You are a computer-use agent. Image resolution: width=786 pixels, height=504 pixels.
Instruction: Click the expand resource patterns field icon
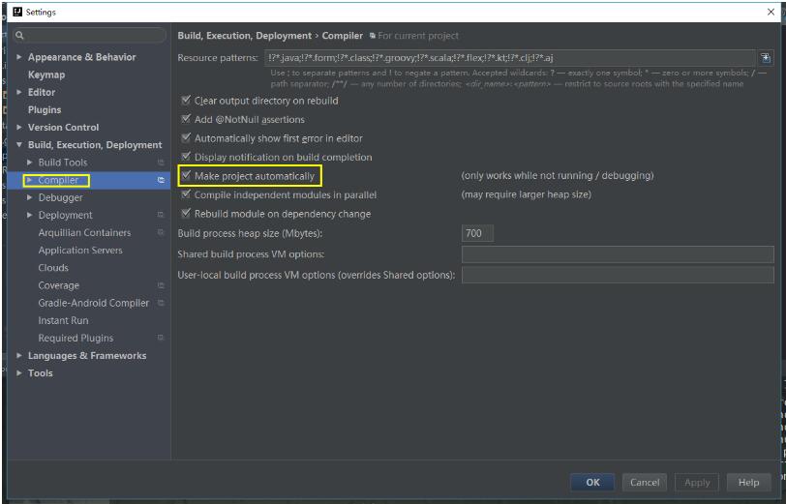pos(766,58)
